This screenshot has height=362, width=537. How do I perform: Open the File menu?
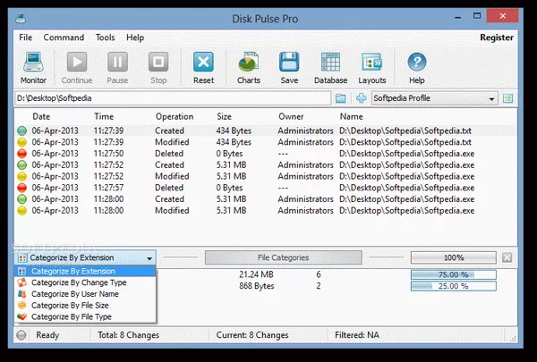[26, 38]
